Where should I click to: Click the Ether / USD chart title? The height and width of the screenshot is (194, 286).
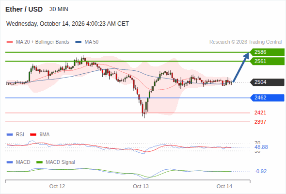click(x=24, y=9)
